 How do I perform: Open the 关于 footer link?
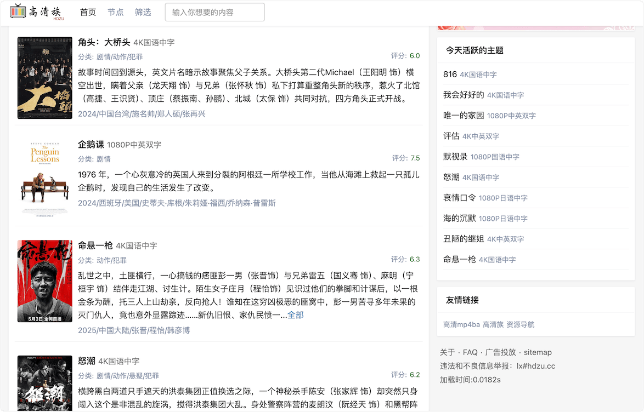coord(447,352)
